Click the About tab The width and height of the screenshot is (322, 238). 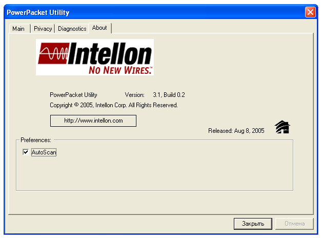coord(100,28)
